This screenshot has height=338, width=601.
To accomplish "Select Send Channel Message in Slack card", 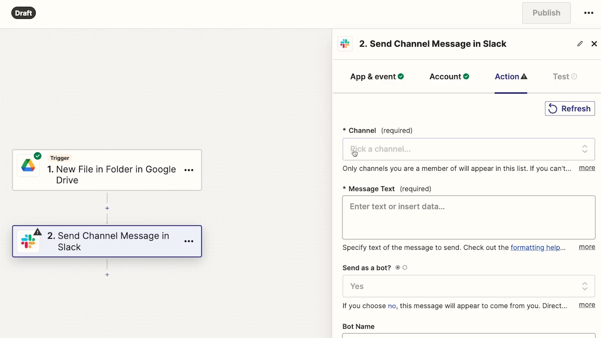I will click(107, 241).
